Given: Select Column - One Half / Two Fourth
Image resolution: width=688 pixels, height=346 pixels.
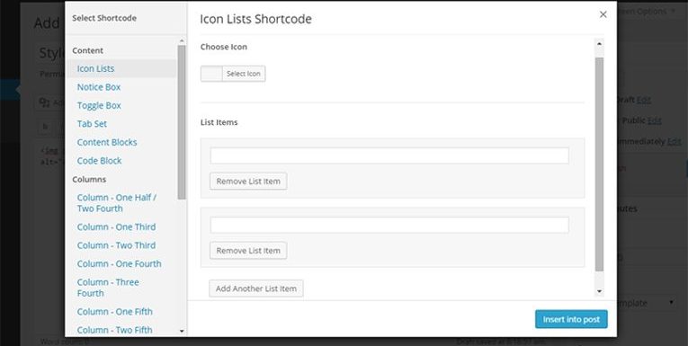Looking at the screenshot, I should tap(117, 203).
